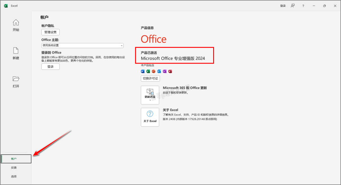
Task: Click the OneNote app icon
Action: click(165, 71)
